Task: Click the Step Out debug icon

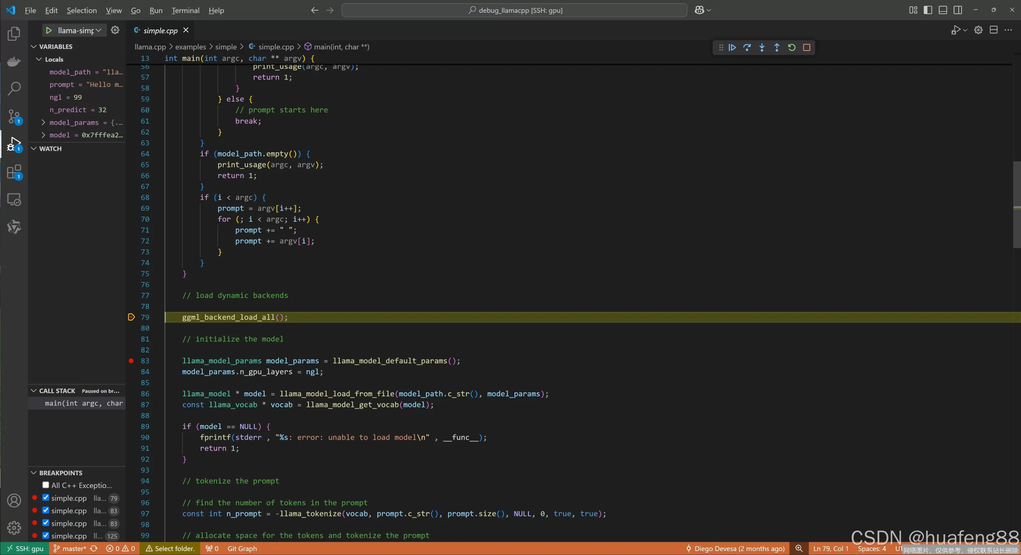Action: (x=777, y=47)
